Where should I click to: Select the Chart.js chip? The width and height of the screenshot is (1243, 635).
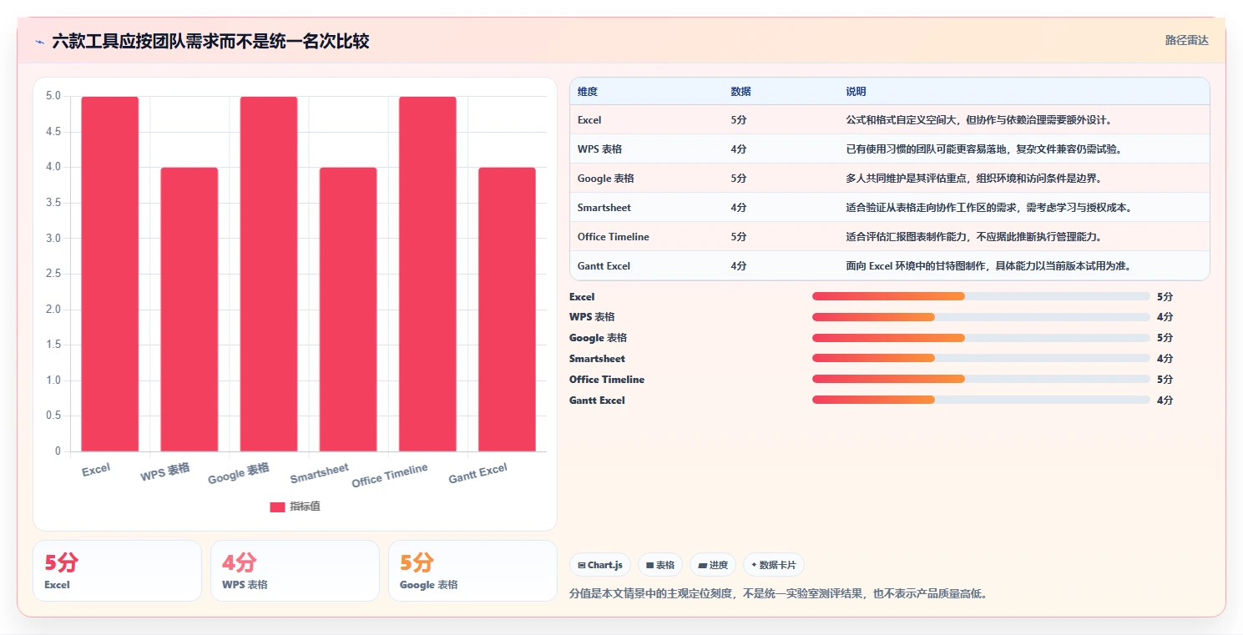[x=600, y=565]
